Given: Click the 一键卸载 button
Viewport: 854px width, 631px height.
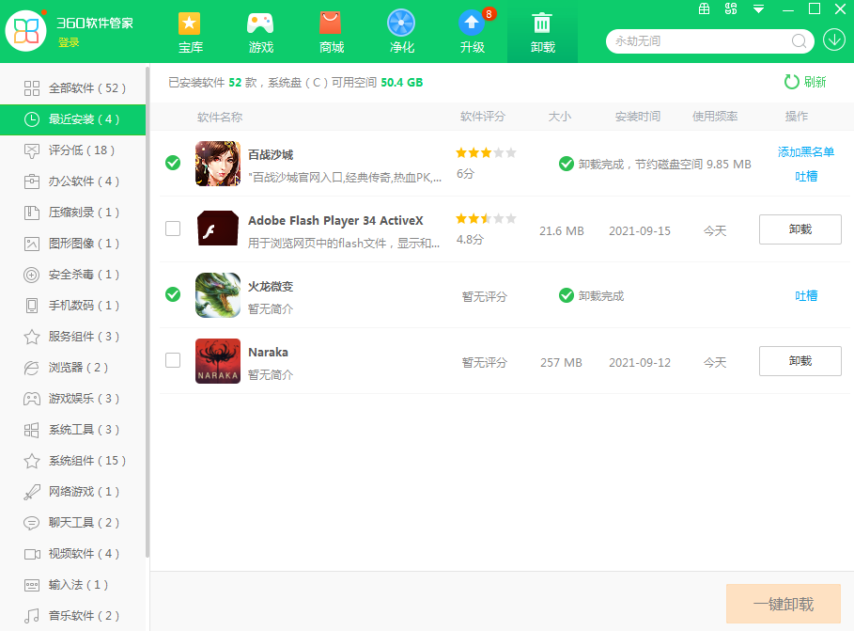Looking at the screenshot, I should [784, 604].
